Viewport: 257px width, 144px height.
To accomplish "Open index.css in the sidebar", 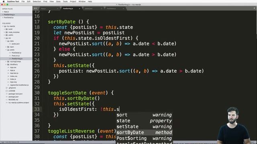I will click(14, 76).
